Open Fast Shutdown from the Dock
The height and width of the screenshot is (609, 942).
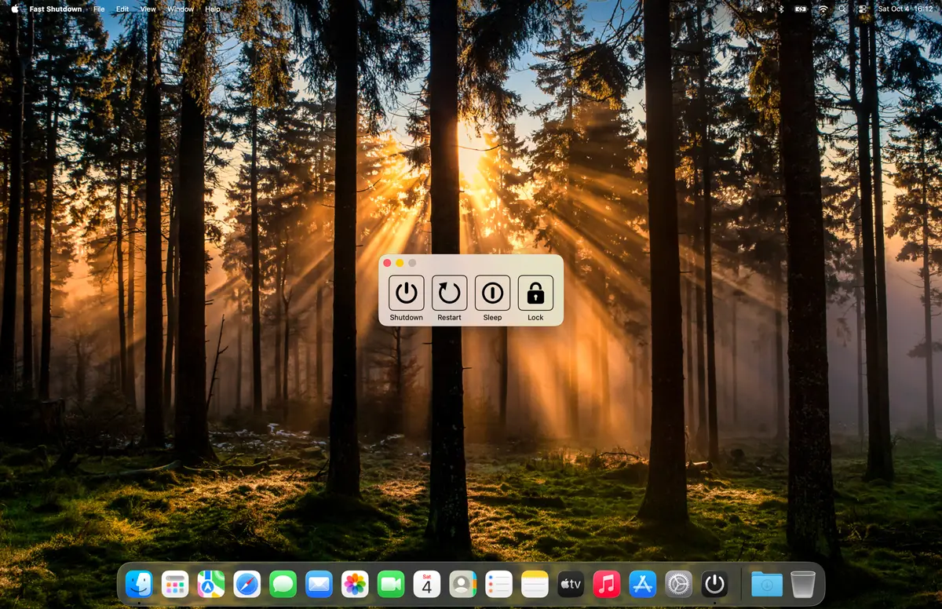click(x=714, y=584)
